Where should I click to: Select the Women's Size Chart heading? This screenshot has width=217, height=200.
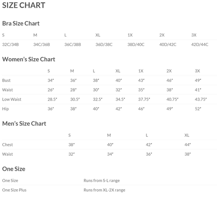[28, 59]
